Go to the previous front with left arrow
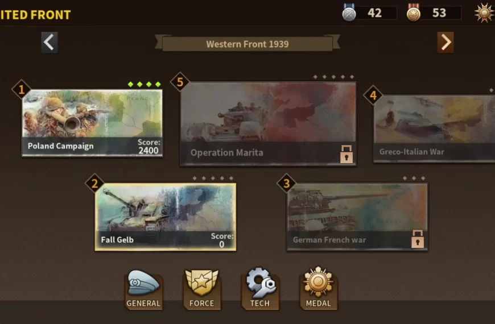The height and width of the screenshot is (324, 495). [49, 42]
